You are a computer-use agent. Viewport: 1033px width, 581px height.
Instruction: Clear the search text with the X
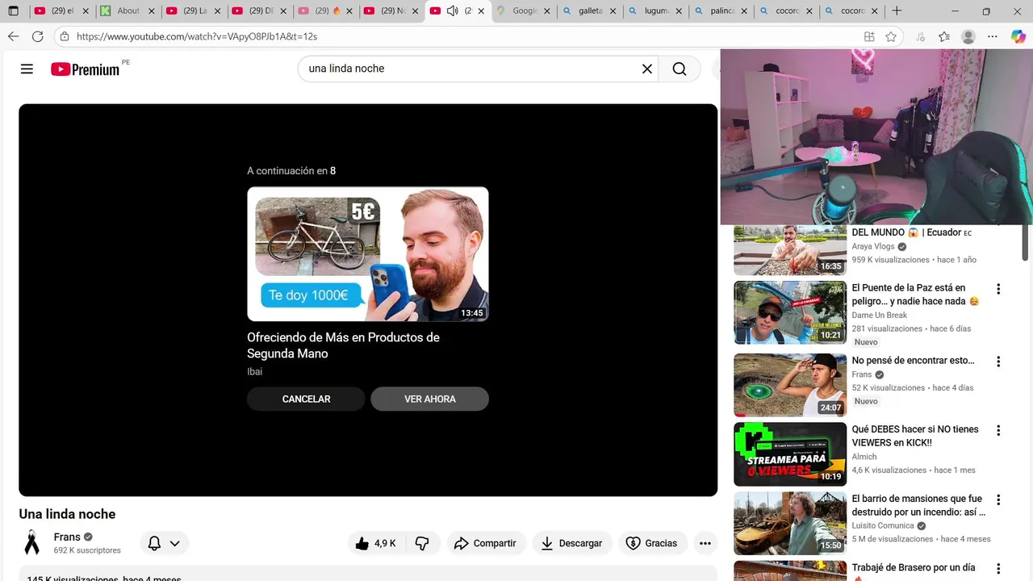pyautogui.click(x=646, y=69)
